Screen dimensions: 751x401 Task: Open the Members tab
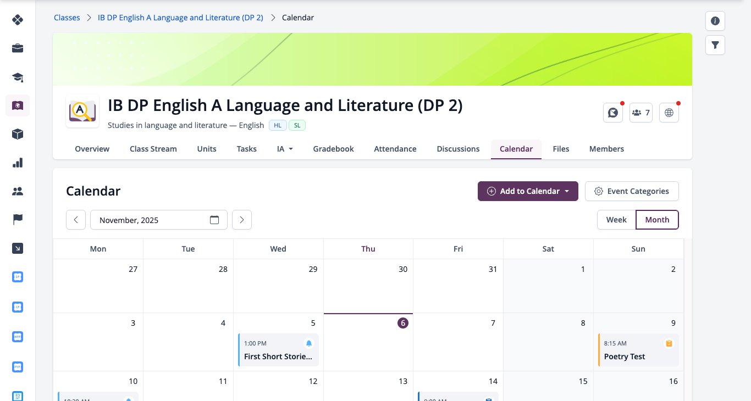click(x=606, y=149)
